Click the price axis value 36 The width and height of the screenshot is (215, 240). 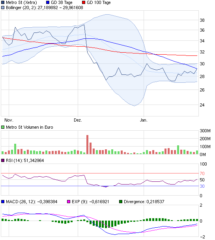(202, 30)
